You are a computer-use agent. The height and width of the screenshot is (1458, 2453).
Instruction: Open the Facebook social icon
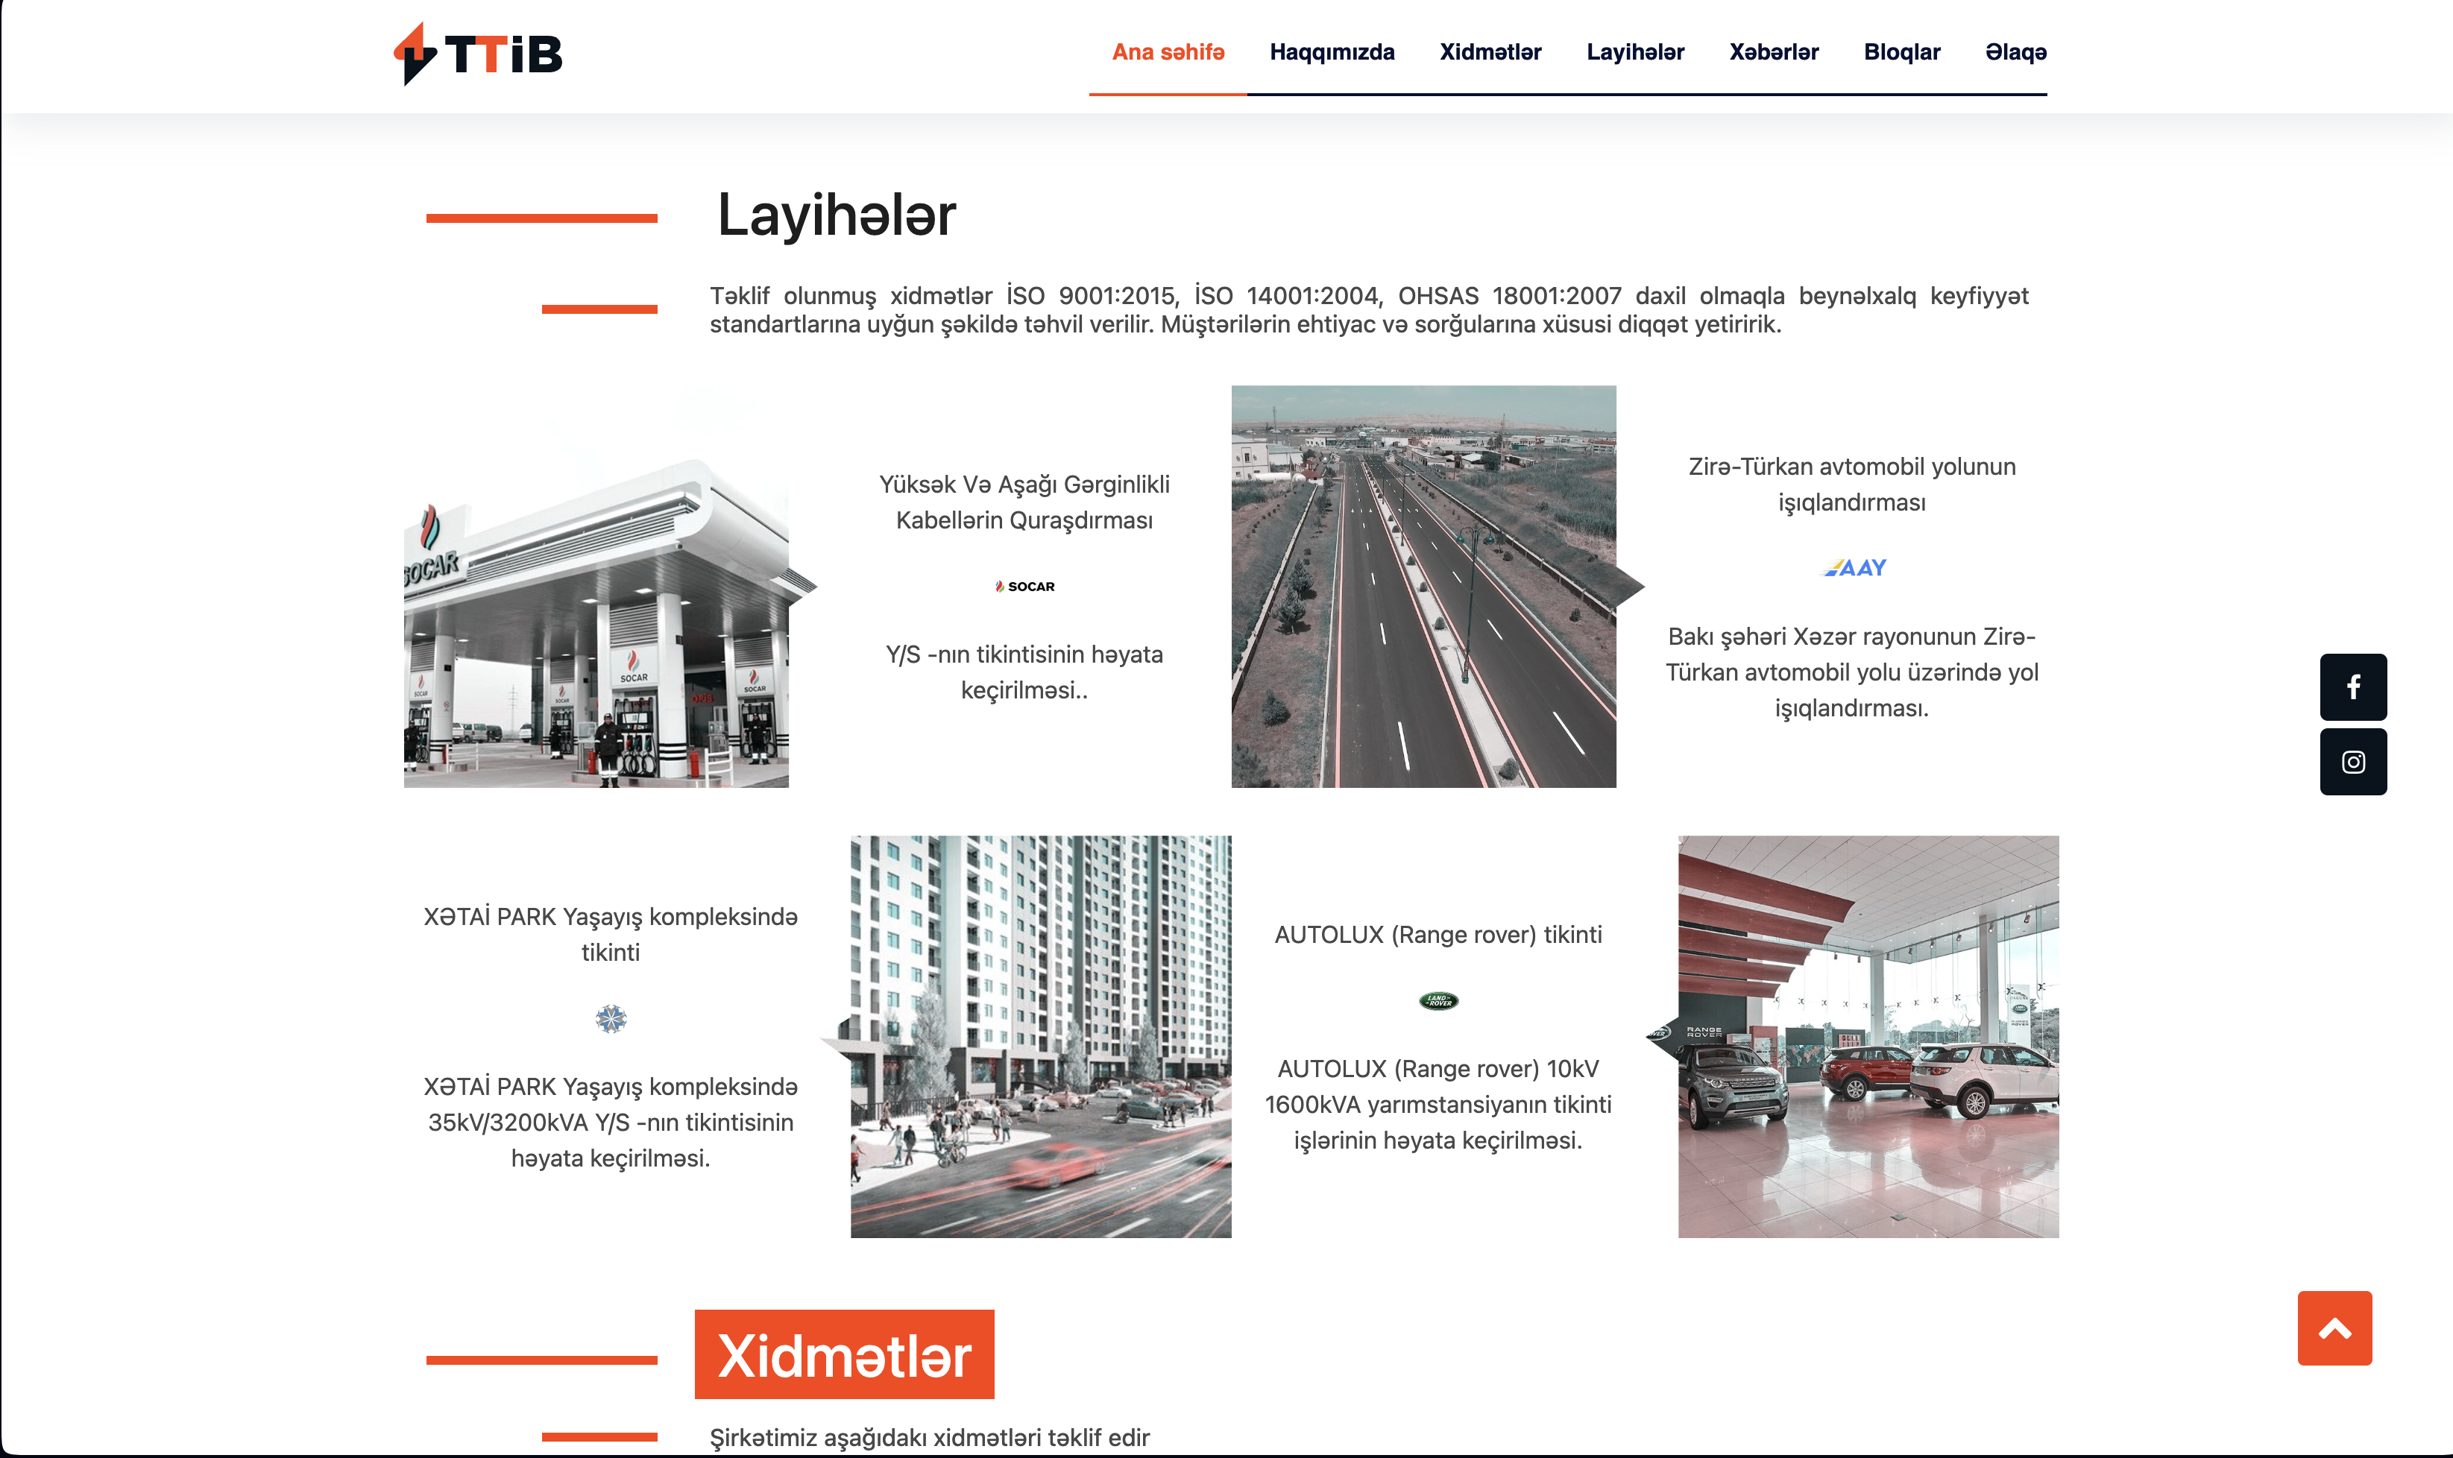(2353, 687)
